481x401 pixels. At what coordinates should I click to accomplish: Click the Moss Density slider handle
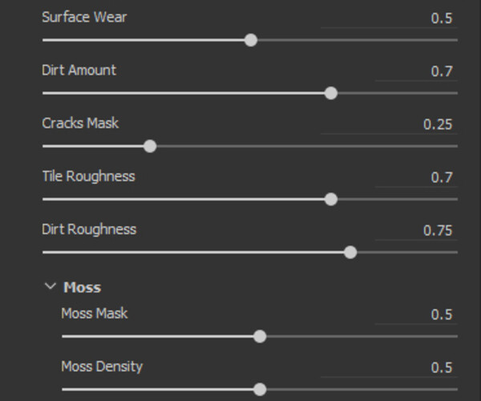(x=260, y=389)
